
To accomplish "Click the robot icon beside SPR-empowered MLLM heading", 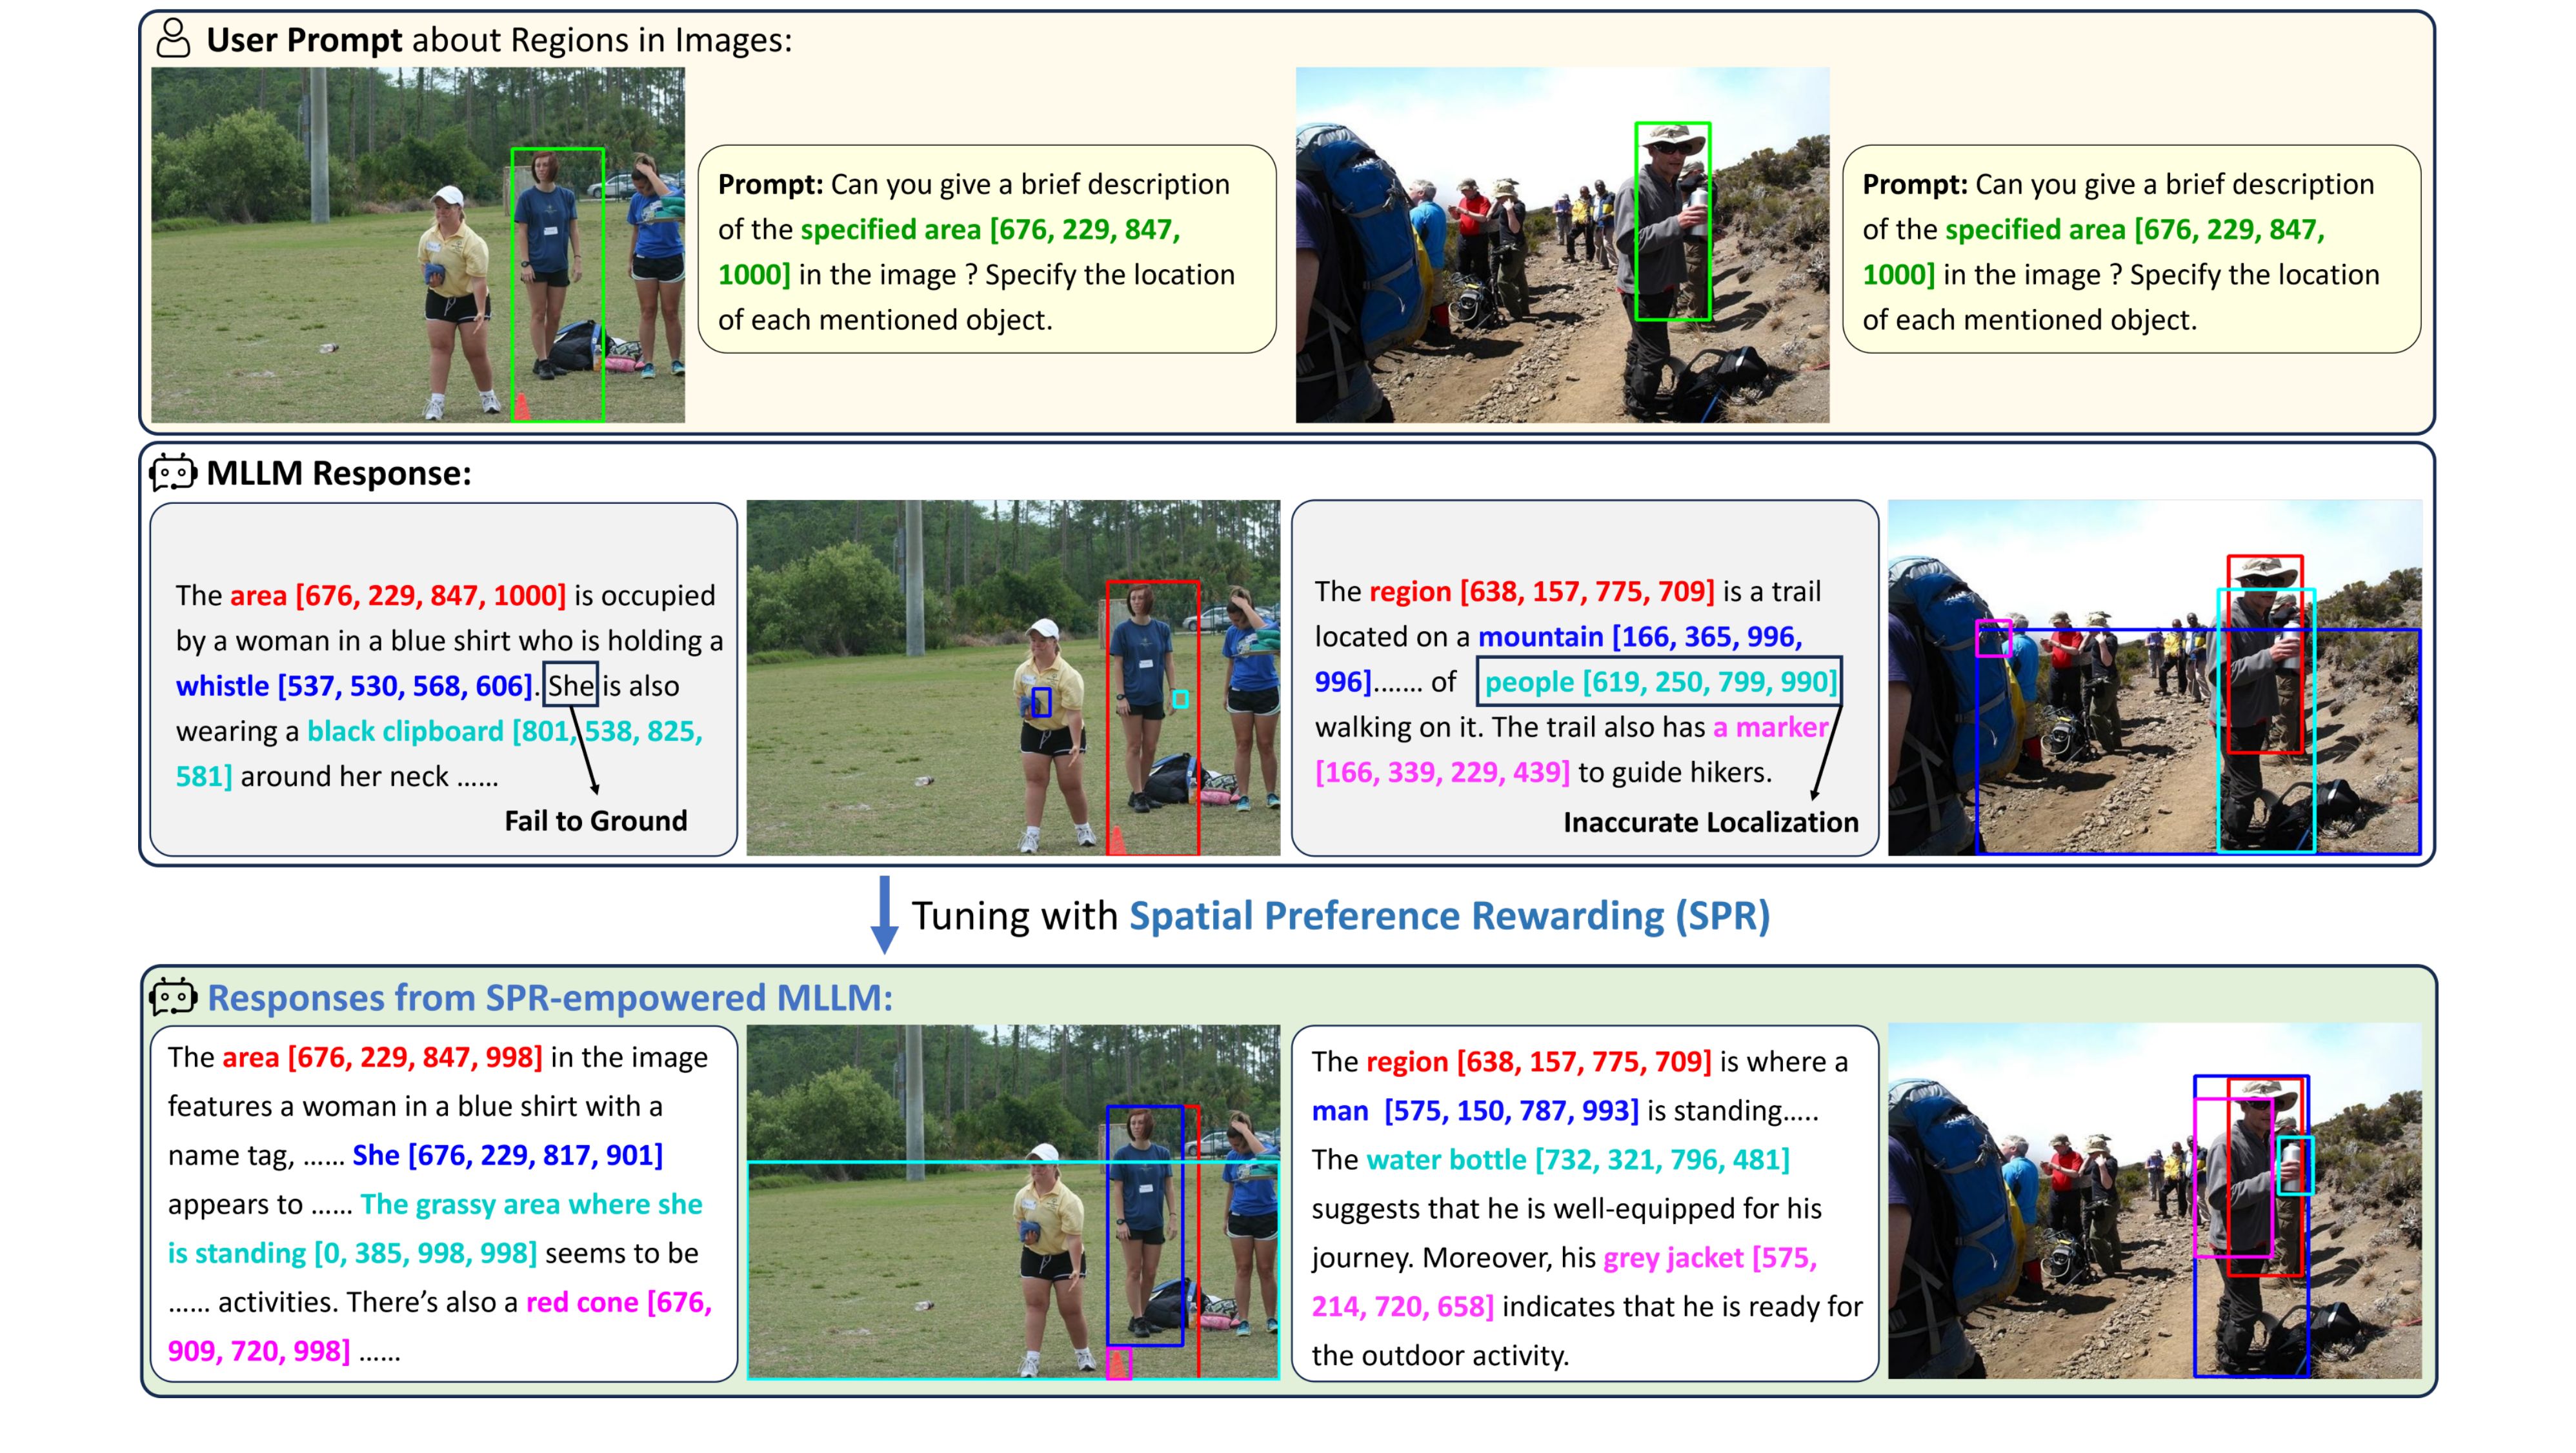I will pos(173,997).
